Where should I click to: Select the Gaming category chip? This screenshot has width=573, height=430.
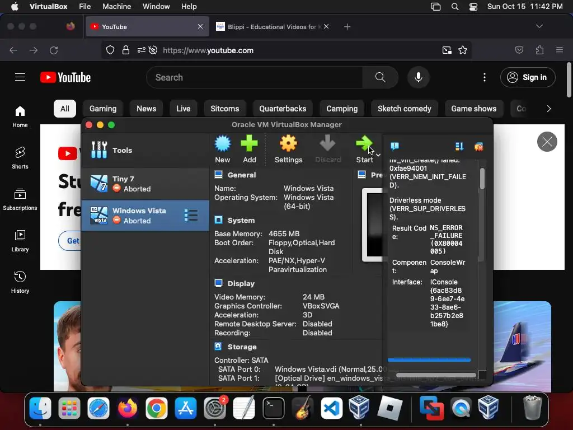103,109
